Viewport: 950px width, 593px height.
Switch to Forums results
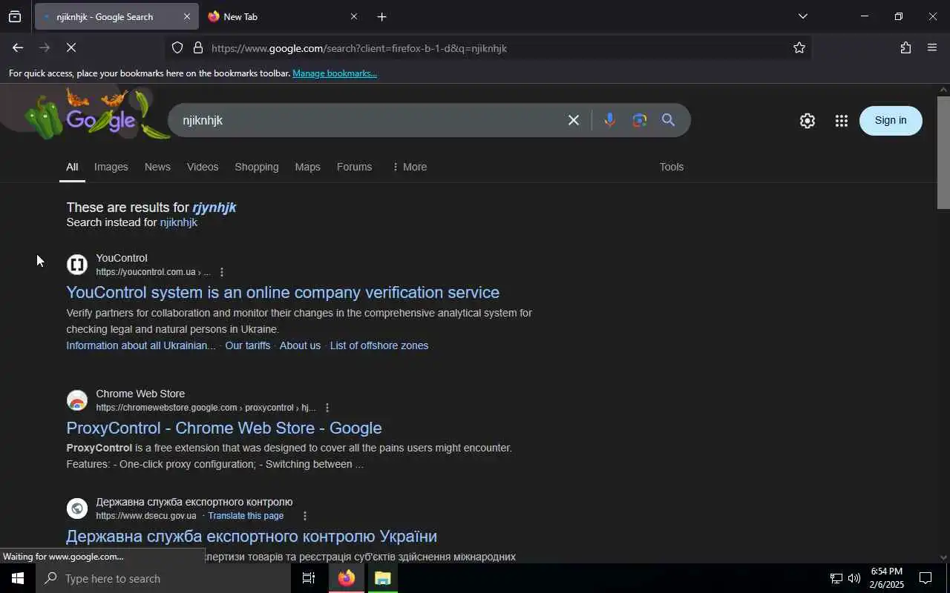click(354, 167)
